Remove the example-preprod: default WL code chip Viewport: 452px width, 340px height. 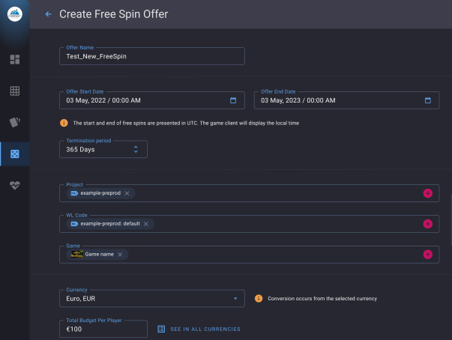click(146, 224)
